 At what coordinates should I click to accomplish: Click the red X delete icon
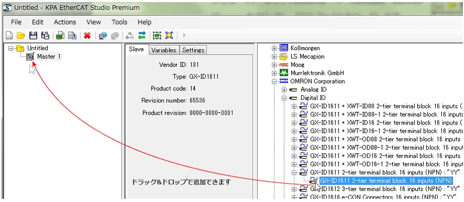click(x=87, y=36)
